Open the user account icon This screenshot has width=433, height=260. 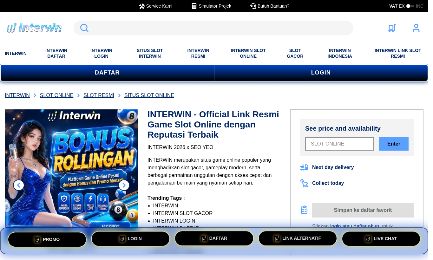pos(416,28)
